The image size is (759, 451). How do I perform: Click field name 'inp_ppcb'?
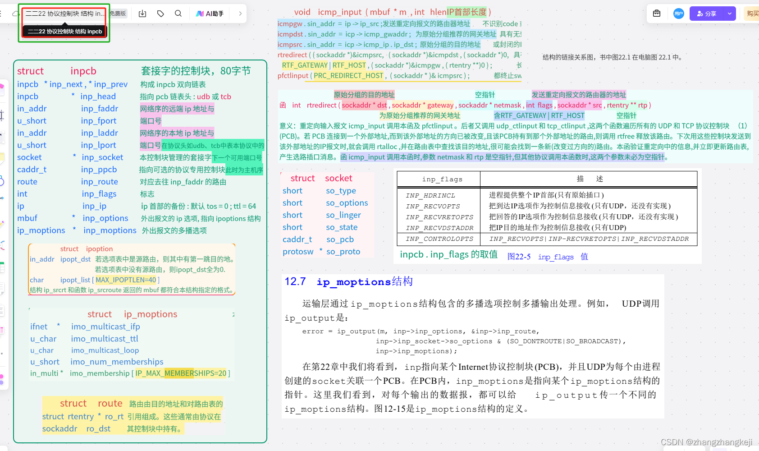99,169
